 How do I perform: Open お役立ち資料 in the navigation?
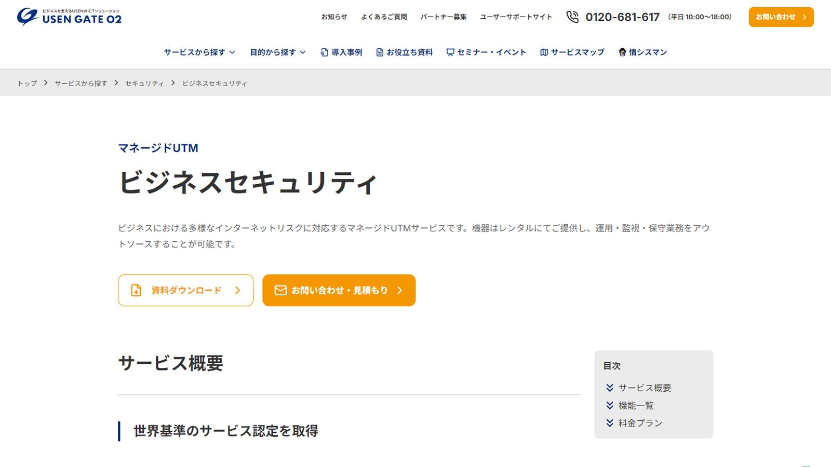click(405, 52)
